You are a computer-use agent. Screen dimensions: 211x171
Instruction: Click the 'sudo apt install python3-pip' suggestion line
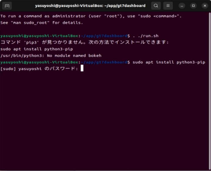(37, 49)
